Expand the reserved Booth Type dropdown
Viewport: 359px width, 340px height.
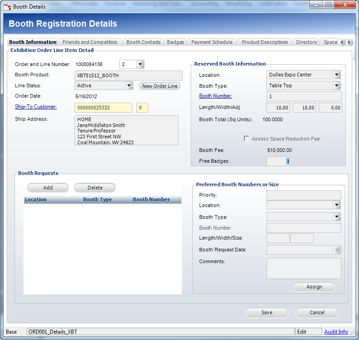[336, 85]
